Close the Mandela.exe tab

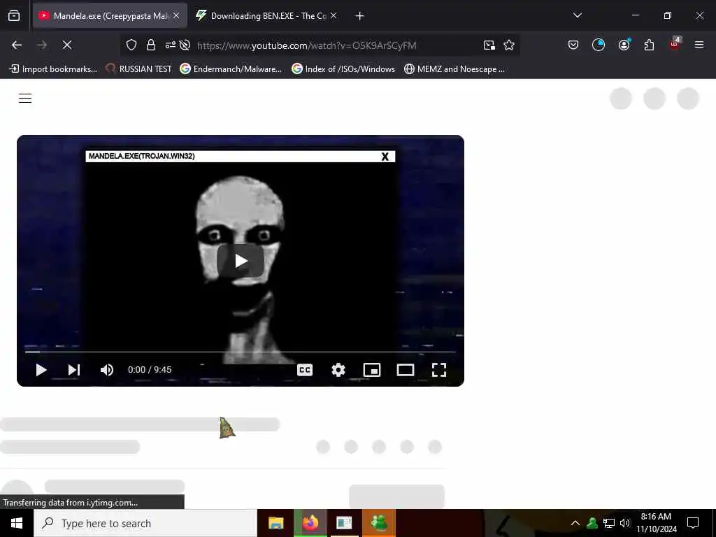(x=176, y=16)
